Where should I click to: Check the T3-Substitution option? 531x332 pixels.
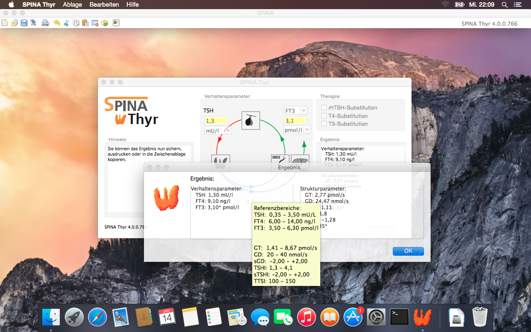[324, 124]
